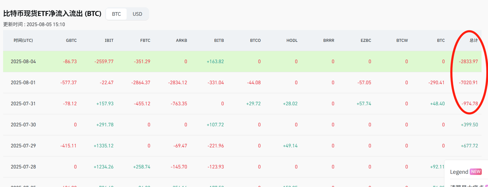The width and height of the screenshot is (488, 187).
Task: Click the BTC value +48.40
Action: click(438, 104)
